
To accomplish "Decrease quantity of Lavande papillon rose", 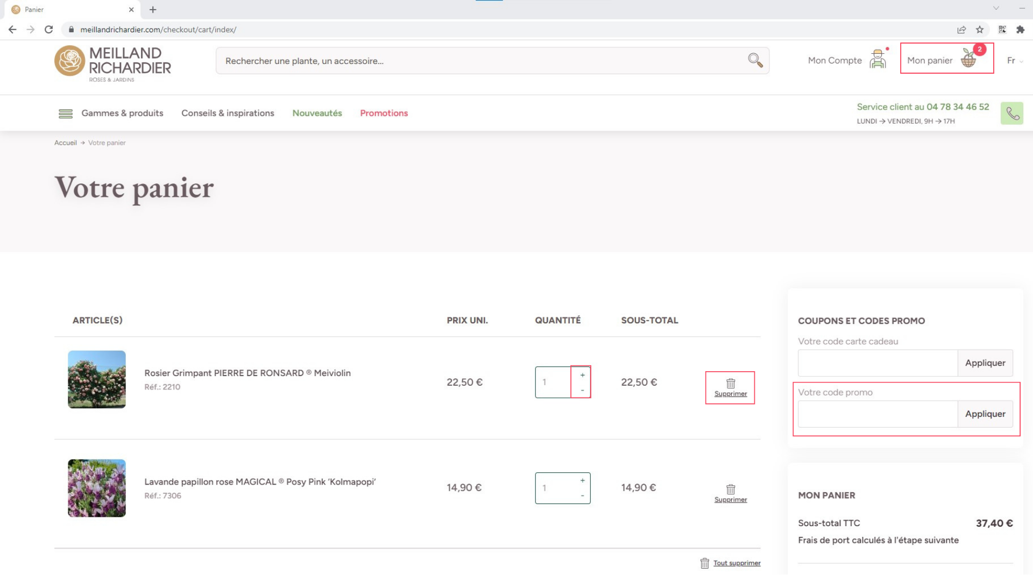I will [x=582, y=495].
